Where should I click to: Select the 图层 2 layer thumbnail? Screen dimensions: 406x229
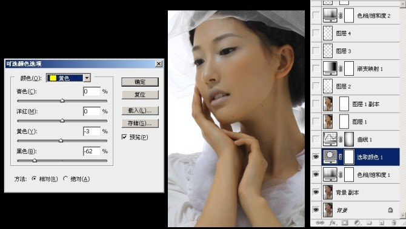pyautogui.click(x=328, y=86)
